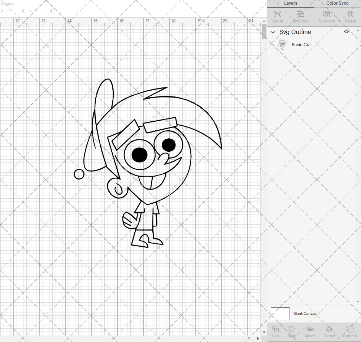The image size is (361, 342).
Task: Select the Weld tool
Action: click(292, 330)
